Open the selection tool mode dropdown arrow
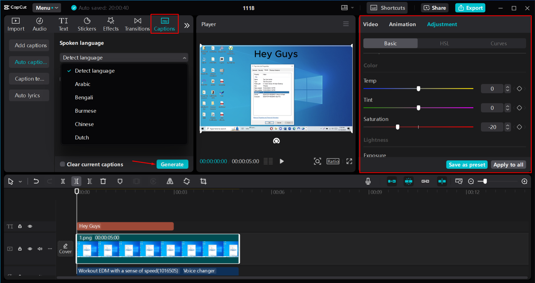 coord(20,182)
